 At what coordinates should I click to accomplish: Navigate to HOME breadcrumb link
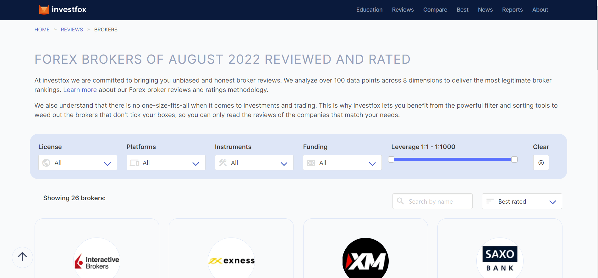tap(42, 29)
